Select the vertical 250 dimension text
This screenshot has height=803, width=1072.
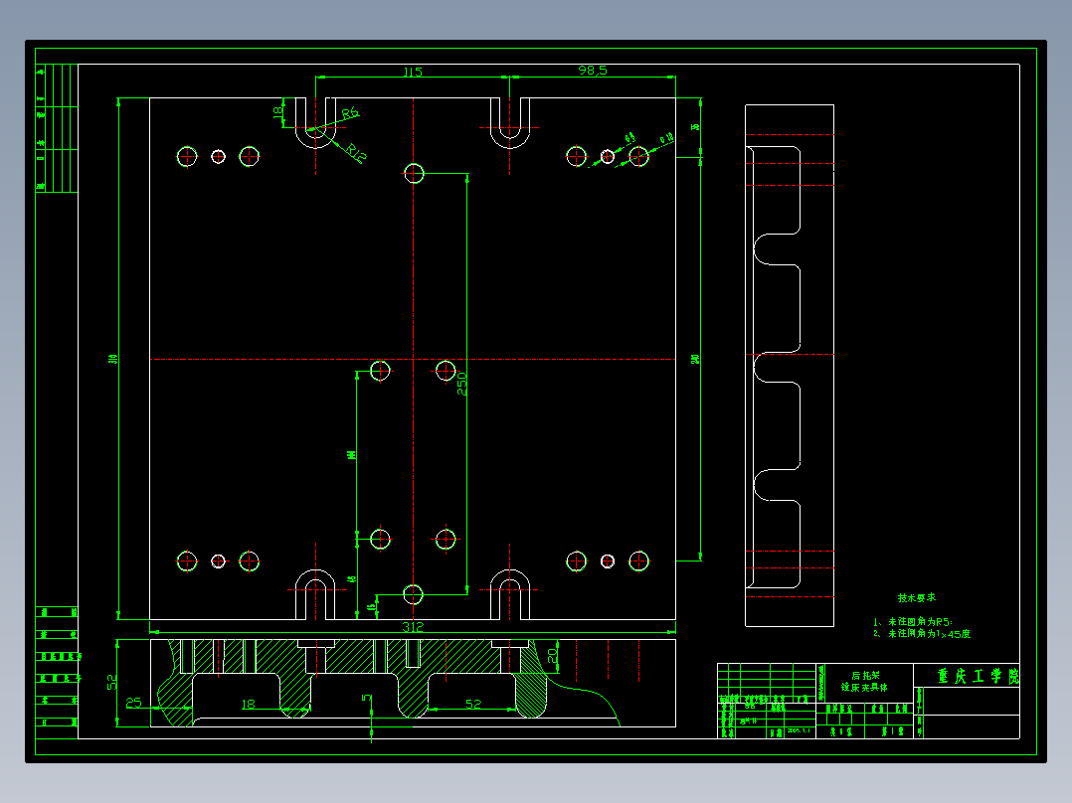coord(462,384)
